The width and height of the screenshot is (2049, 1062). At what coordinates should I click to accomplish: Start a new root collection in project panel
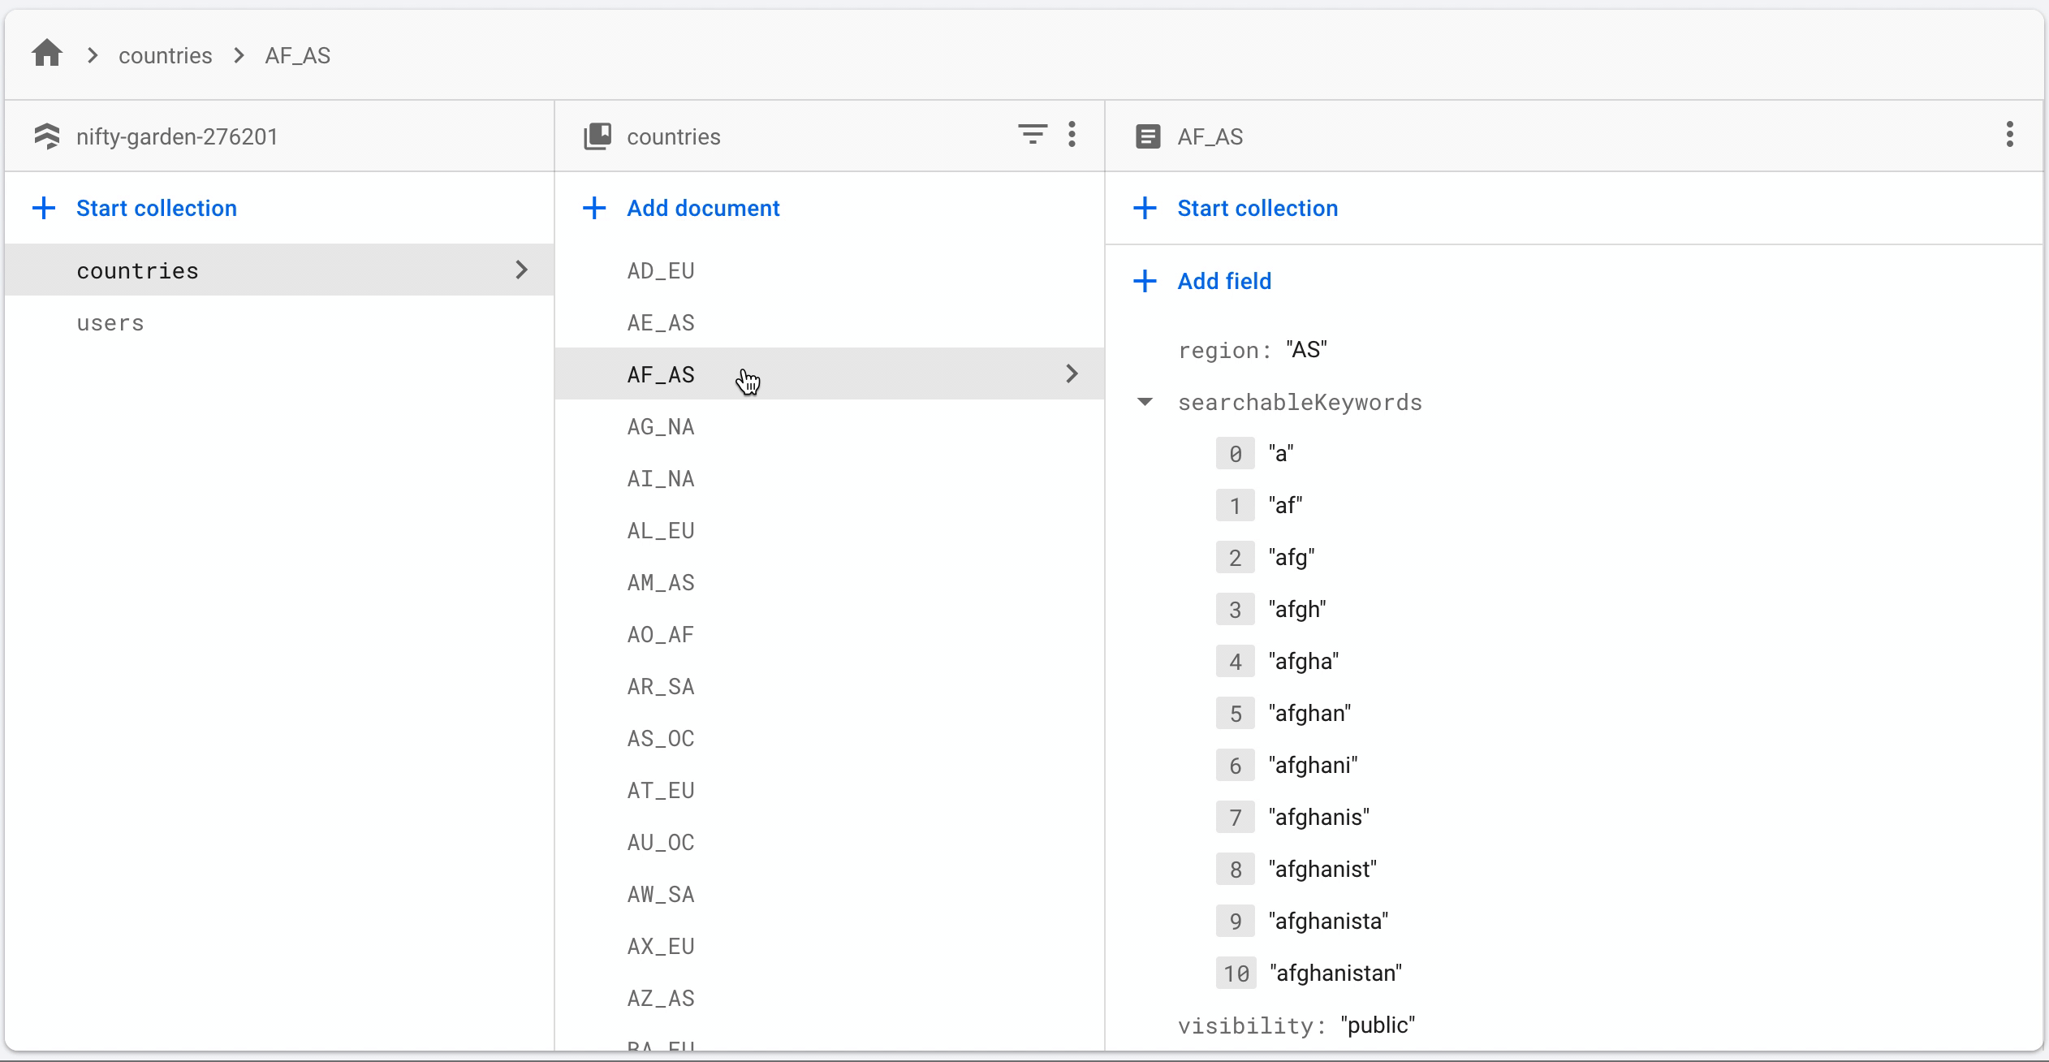tap(156, 208)
